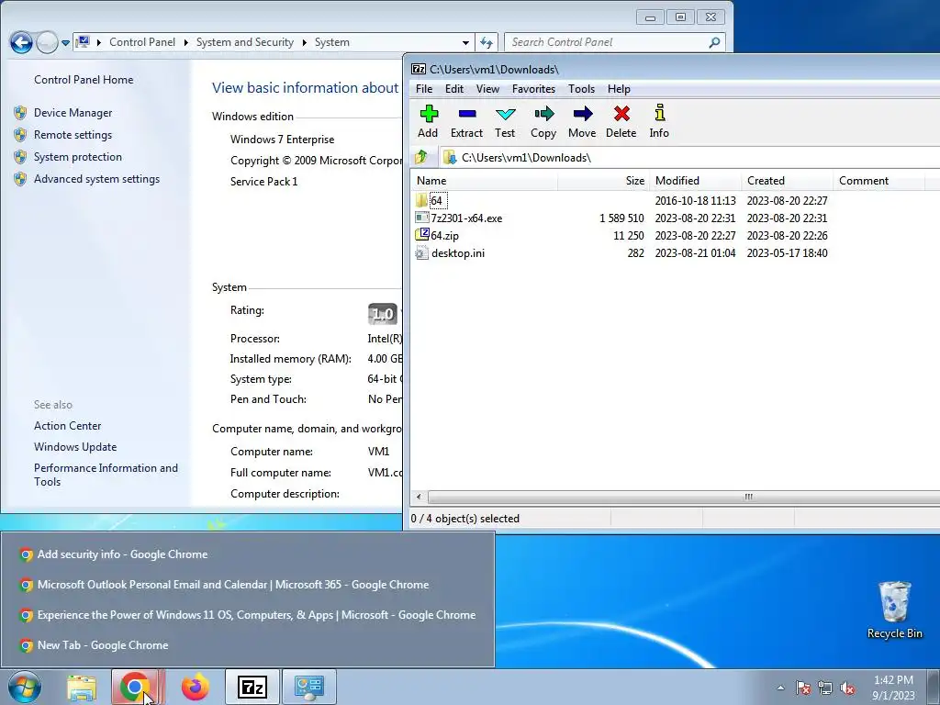Image resolution: width=940 pixels, height=705 pixels.
Task: Open Advanced system settings link
Action: [96, 179]
